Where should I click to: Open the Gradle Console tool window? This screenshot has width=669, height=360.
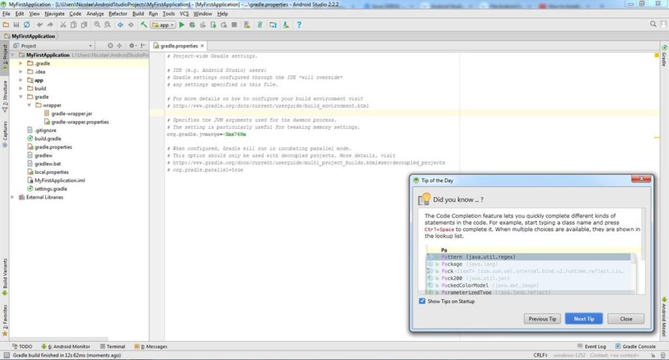[635, 346]
